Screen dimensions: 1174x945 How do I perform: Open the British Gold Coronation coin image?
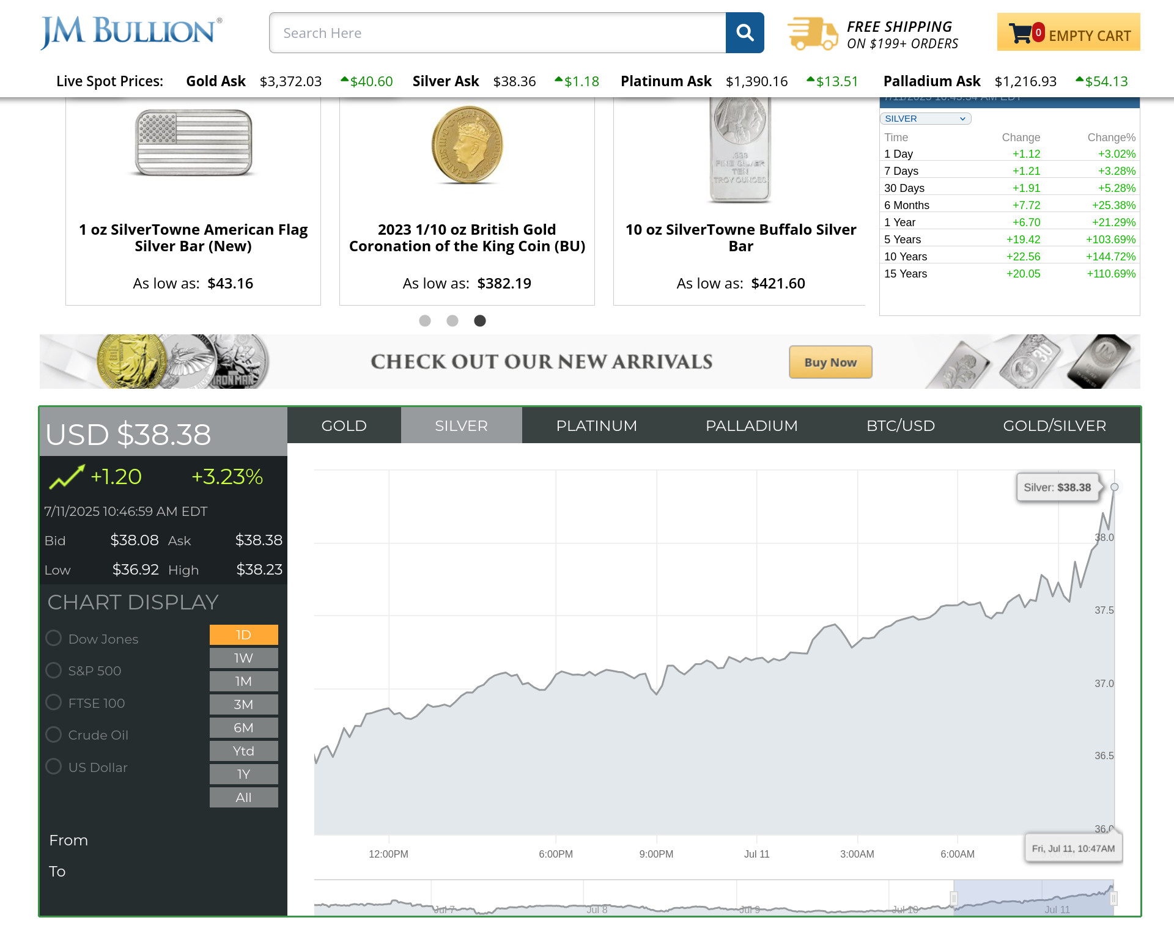click(467, 145)
